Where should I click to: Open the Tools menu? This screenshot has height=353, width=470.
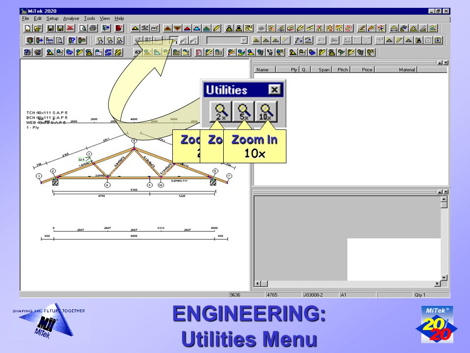point(89,18)
